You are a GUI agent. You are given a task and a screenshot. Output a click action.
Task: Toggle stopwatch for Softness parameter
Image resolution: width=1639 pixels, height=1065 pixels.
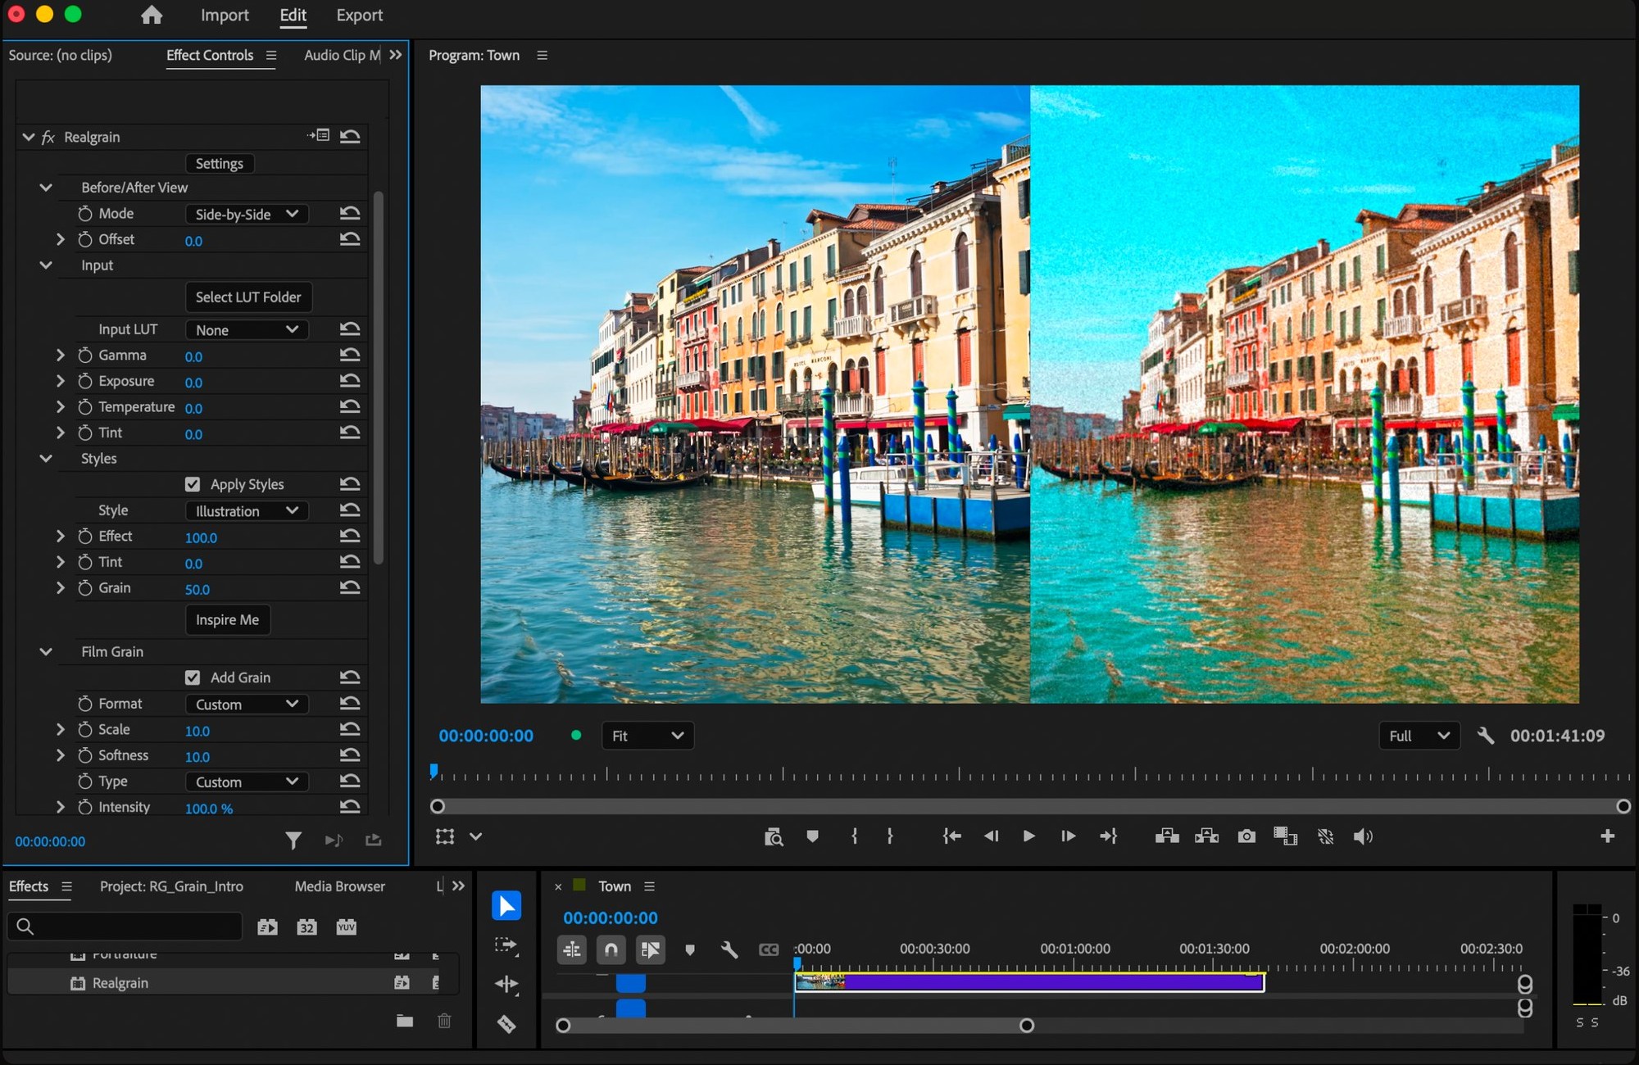click(x=85, y=755)
